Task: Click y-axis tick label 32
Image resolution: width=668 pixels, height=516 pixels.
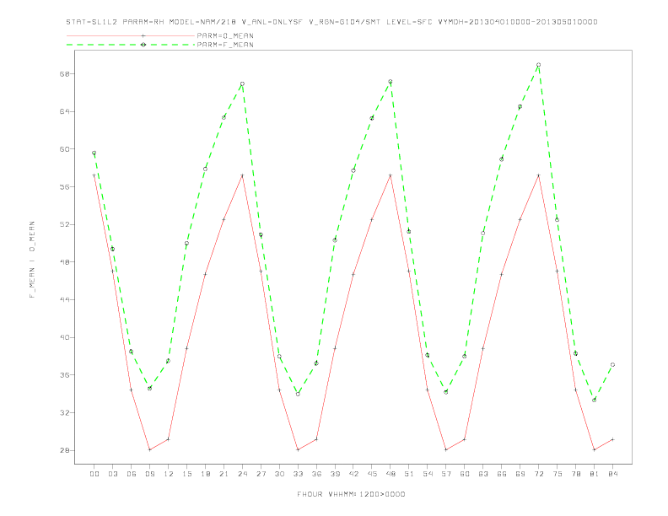Action: point(65,412)
